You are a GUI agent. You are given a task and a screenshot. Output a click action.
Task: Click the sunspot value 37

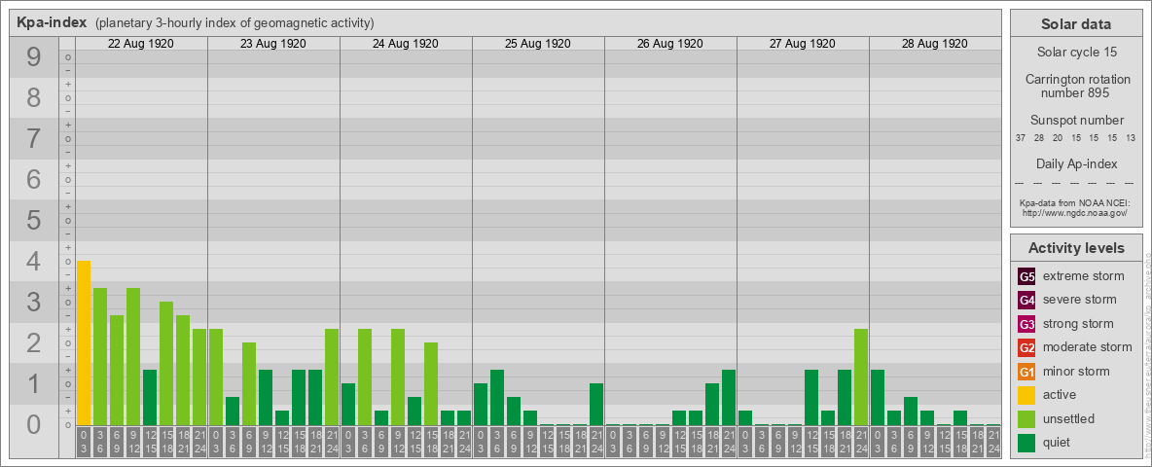coord(1021,138)
